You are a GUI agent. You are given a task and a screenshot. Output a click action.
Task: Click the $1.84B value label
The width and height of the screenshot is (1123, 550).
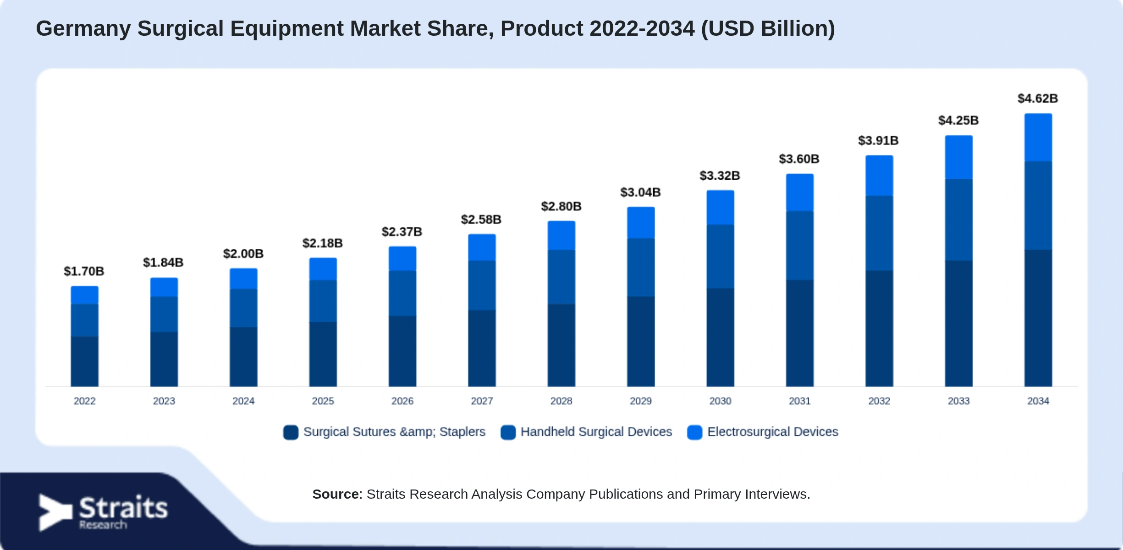pos(163,263)
